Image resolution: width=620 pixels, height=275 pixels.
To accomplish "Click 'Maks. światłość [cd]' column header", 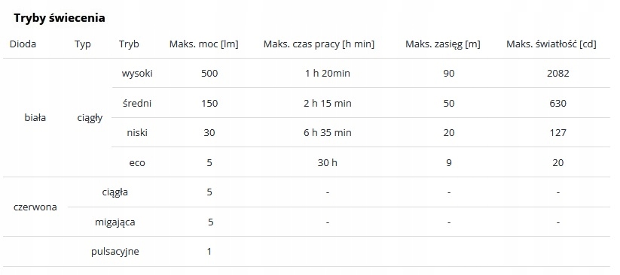I will pyautogui.click(x=551, y=44).
